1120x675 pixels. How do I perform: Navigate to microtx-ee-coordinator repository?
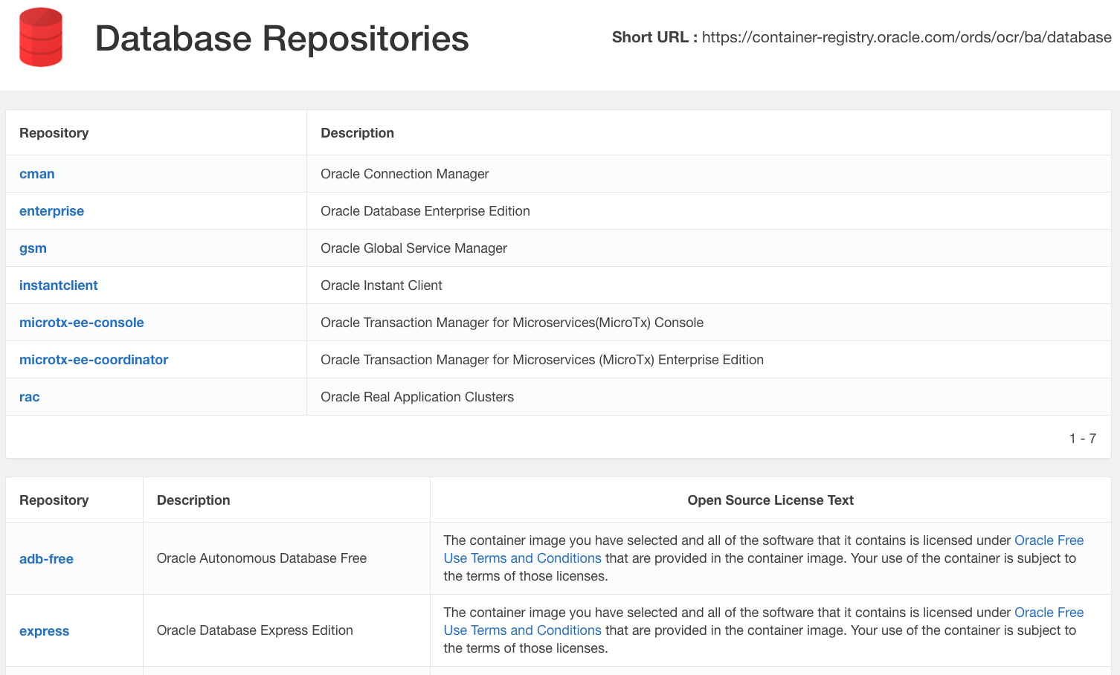click(x=94, y=360)
